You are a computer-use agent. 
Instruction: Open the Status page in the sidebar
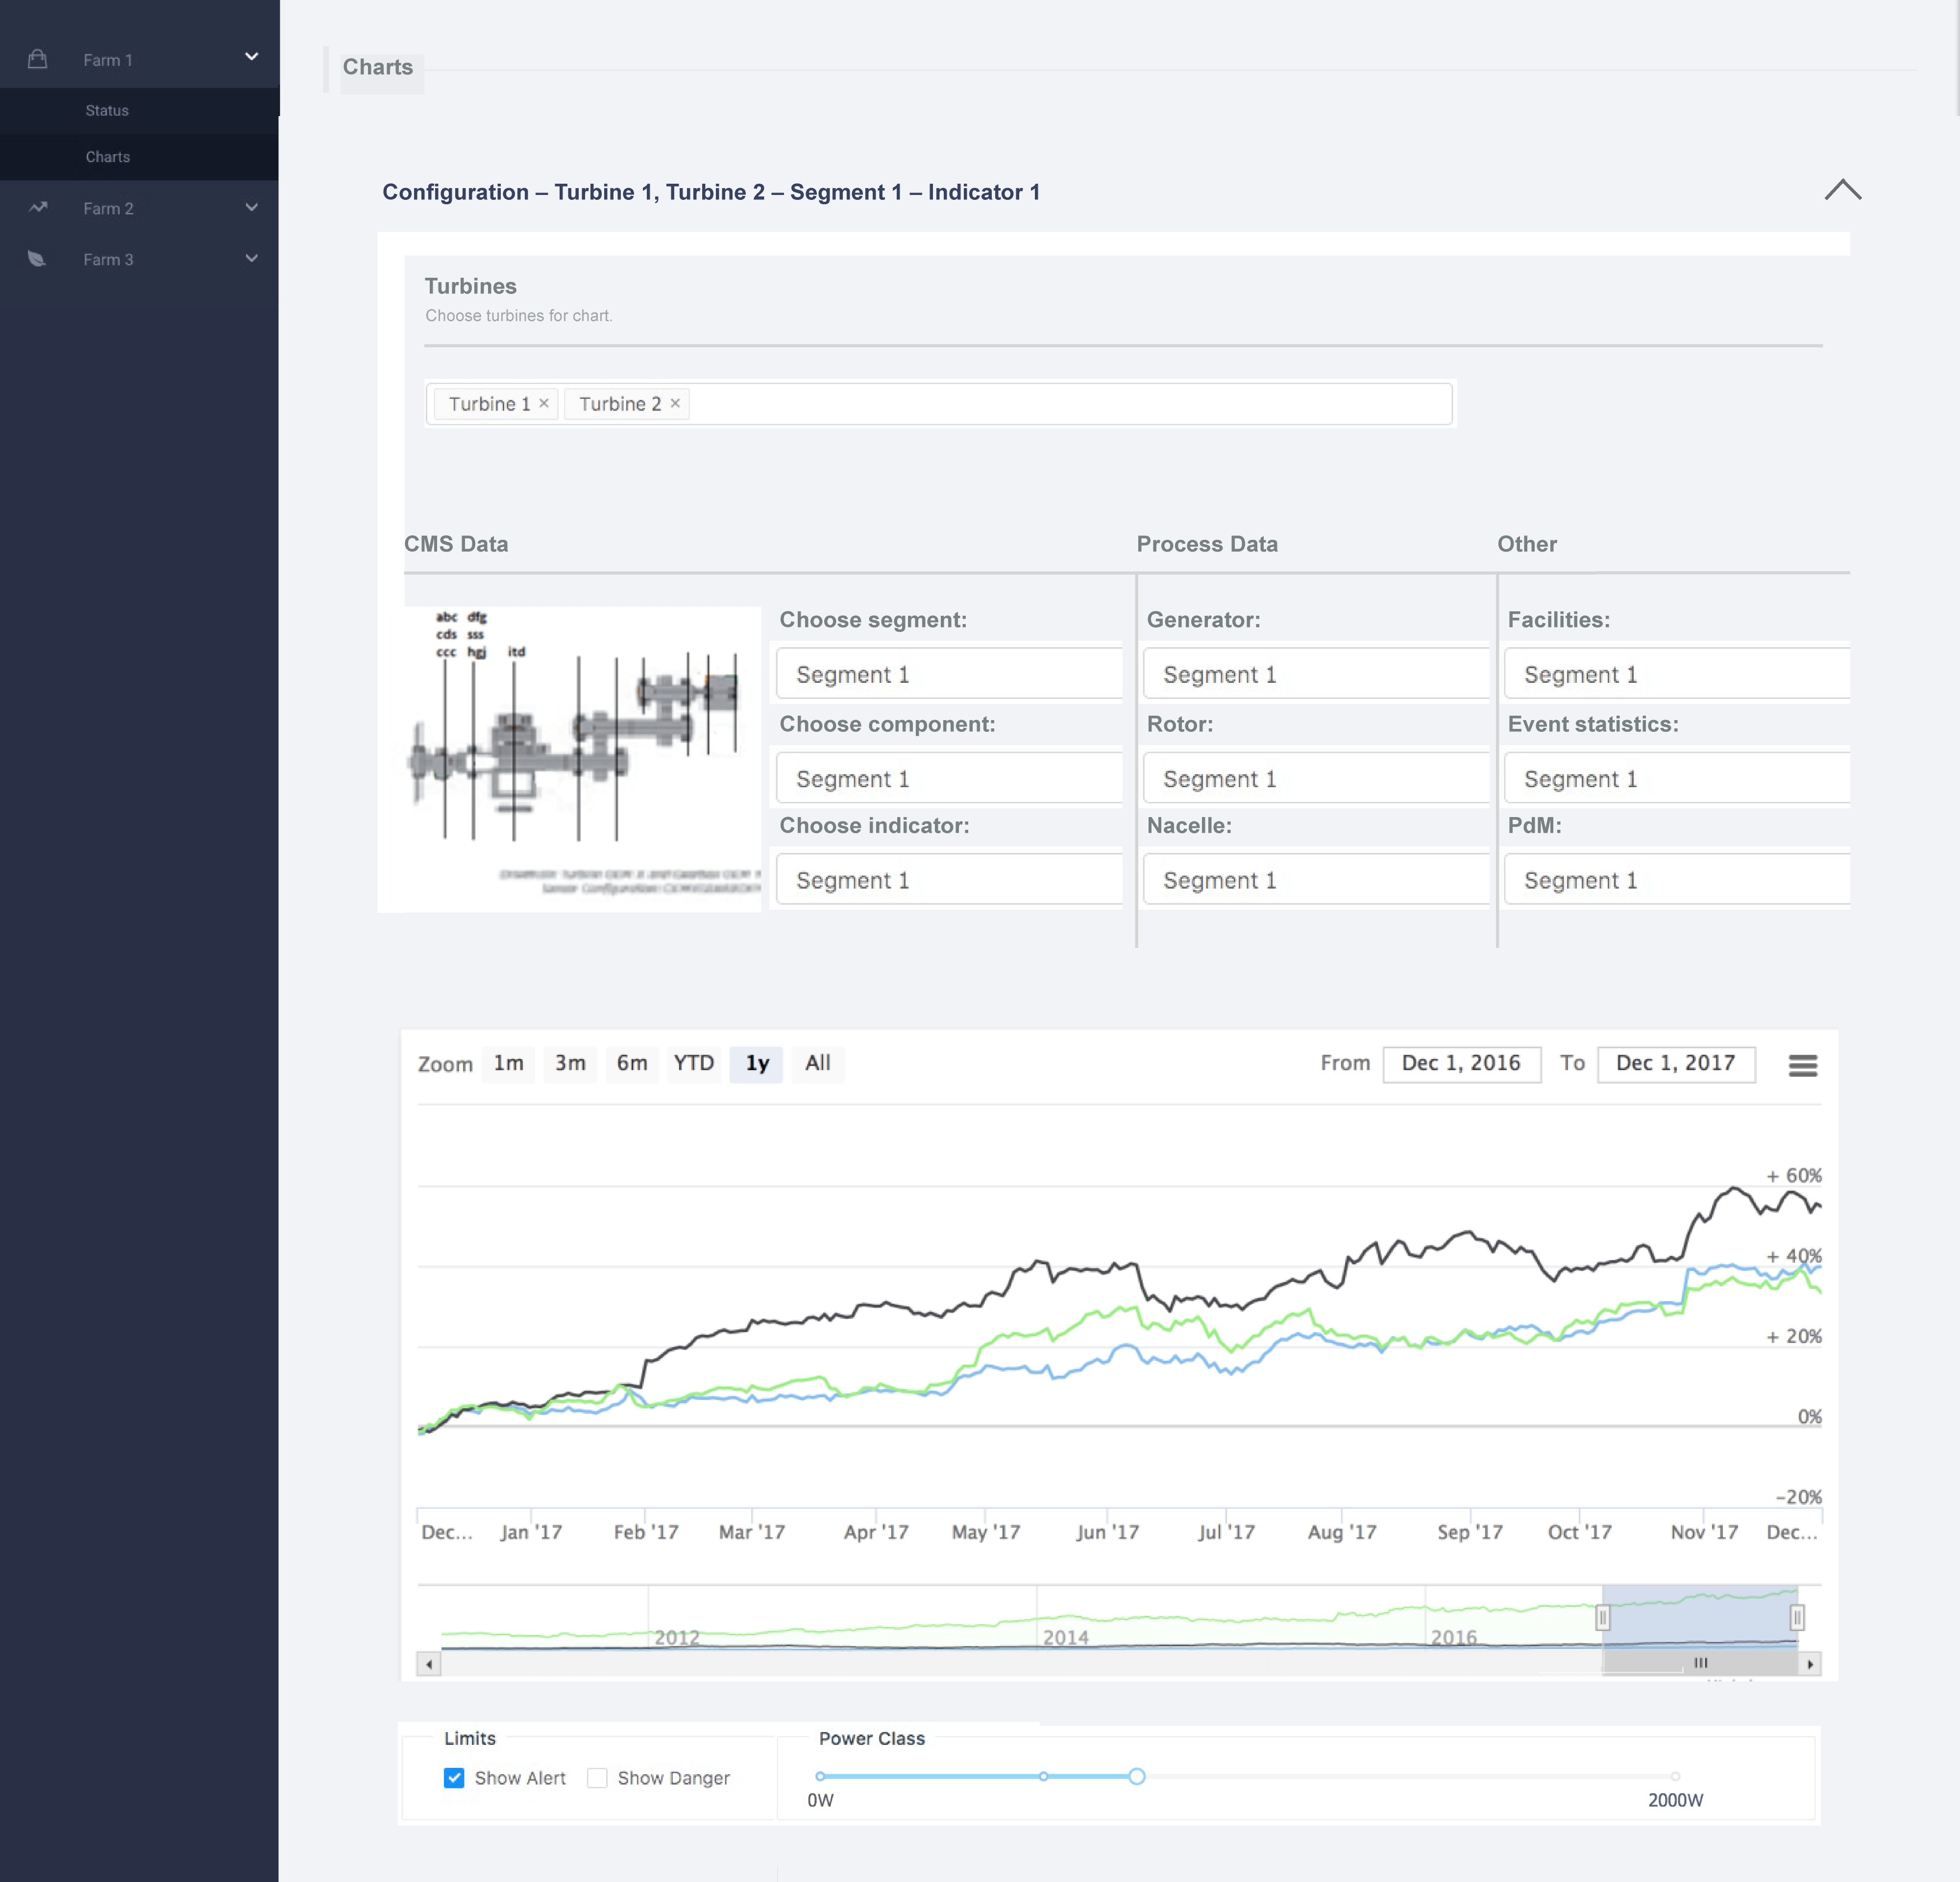[x=107, y=111]
